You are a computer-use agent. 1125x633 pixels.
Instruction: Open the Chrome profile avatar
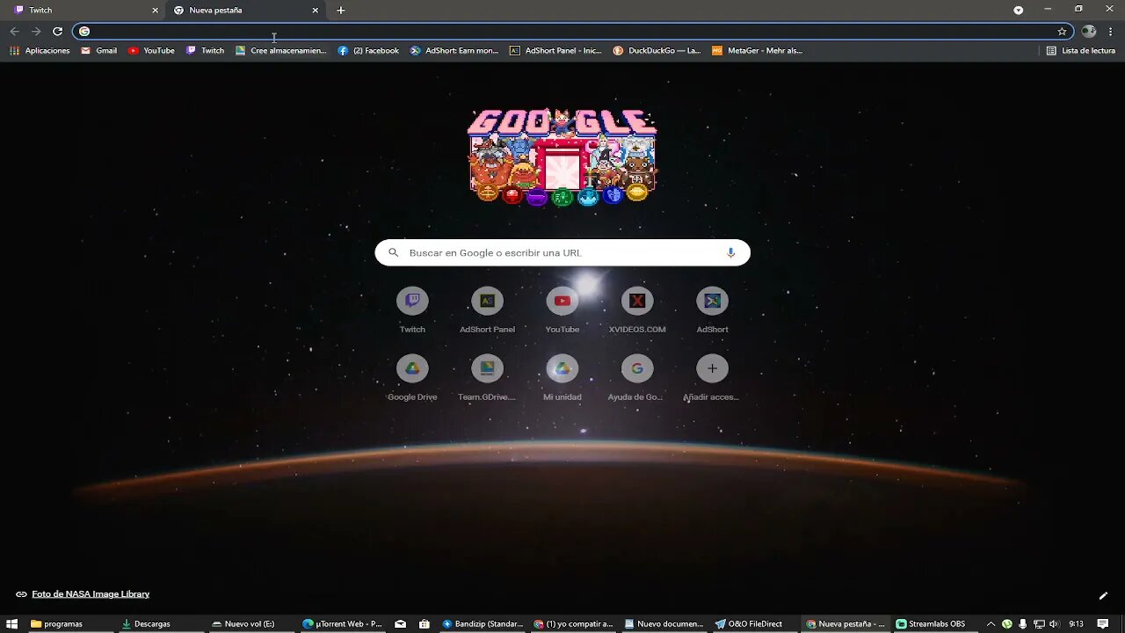pyautogui.click(x=1089, y=31)
